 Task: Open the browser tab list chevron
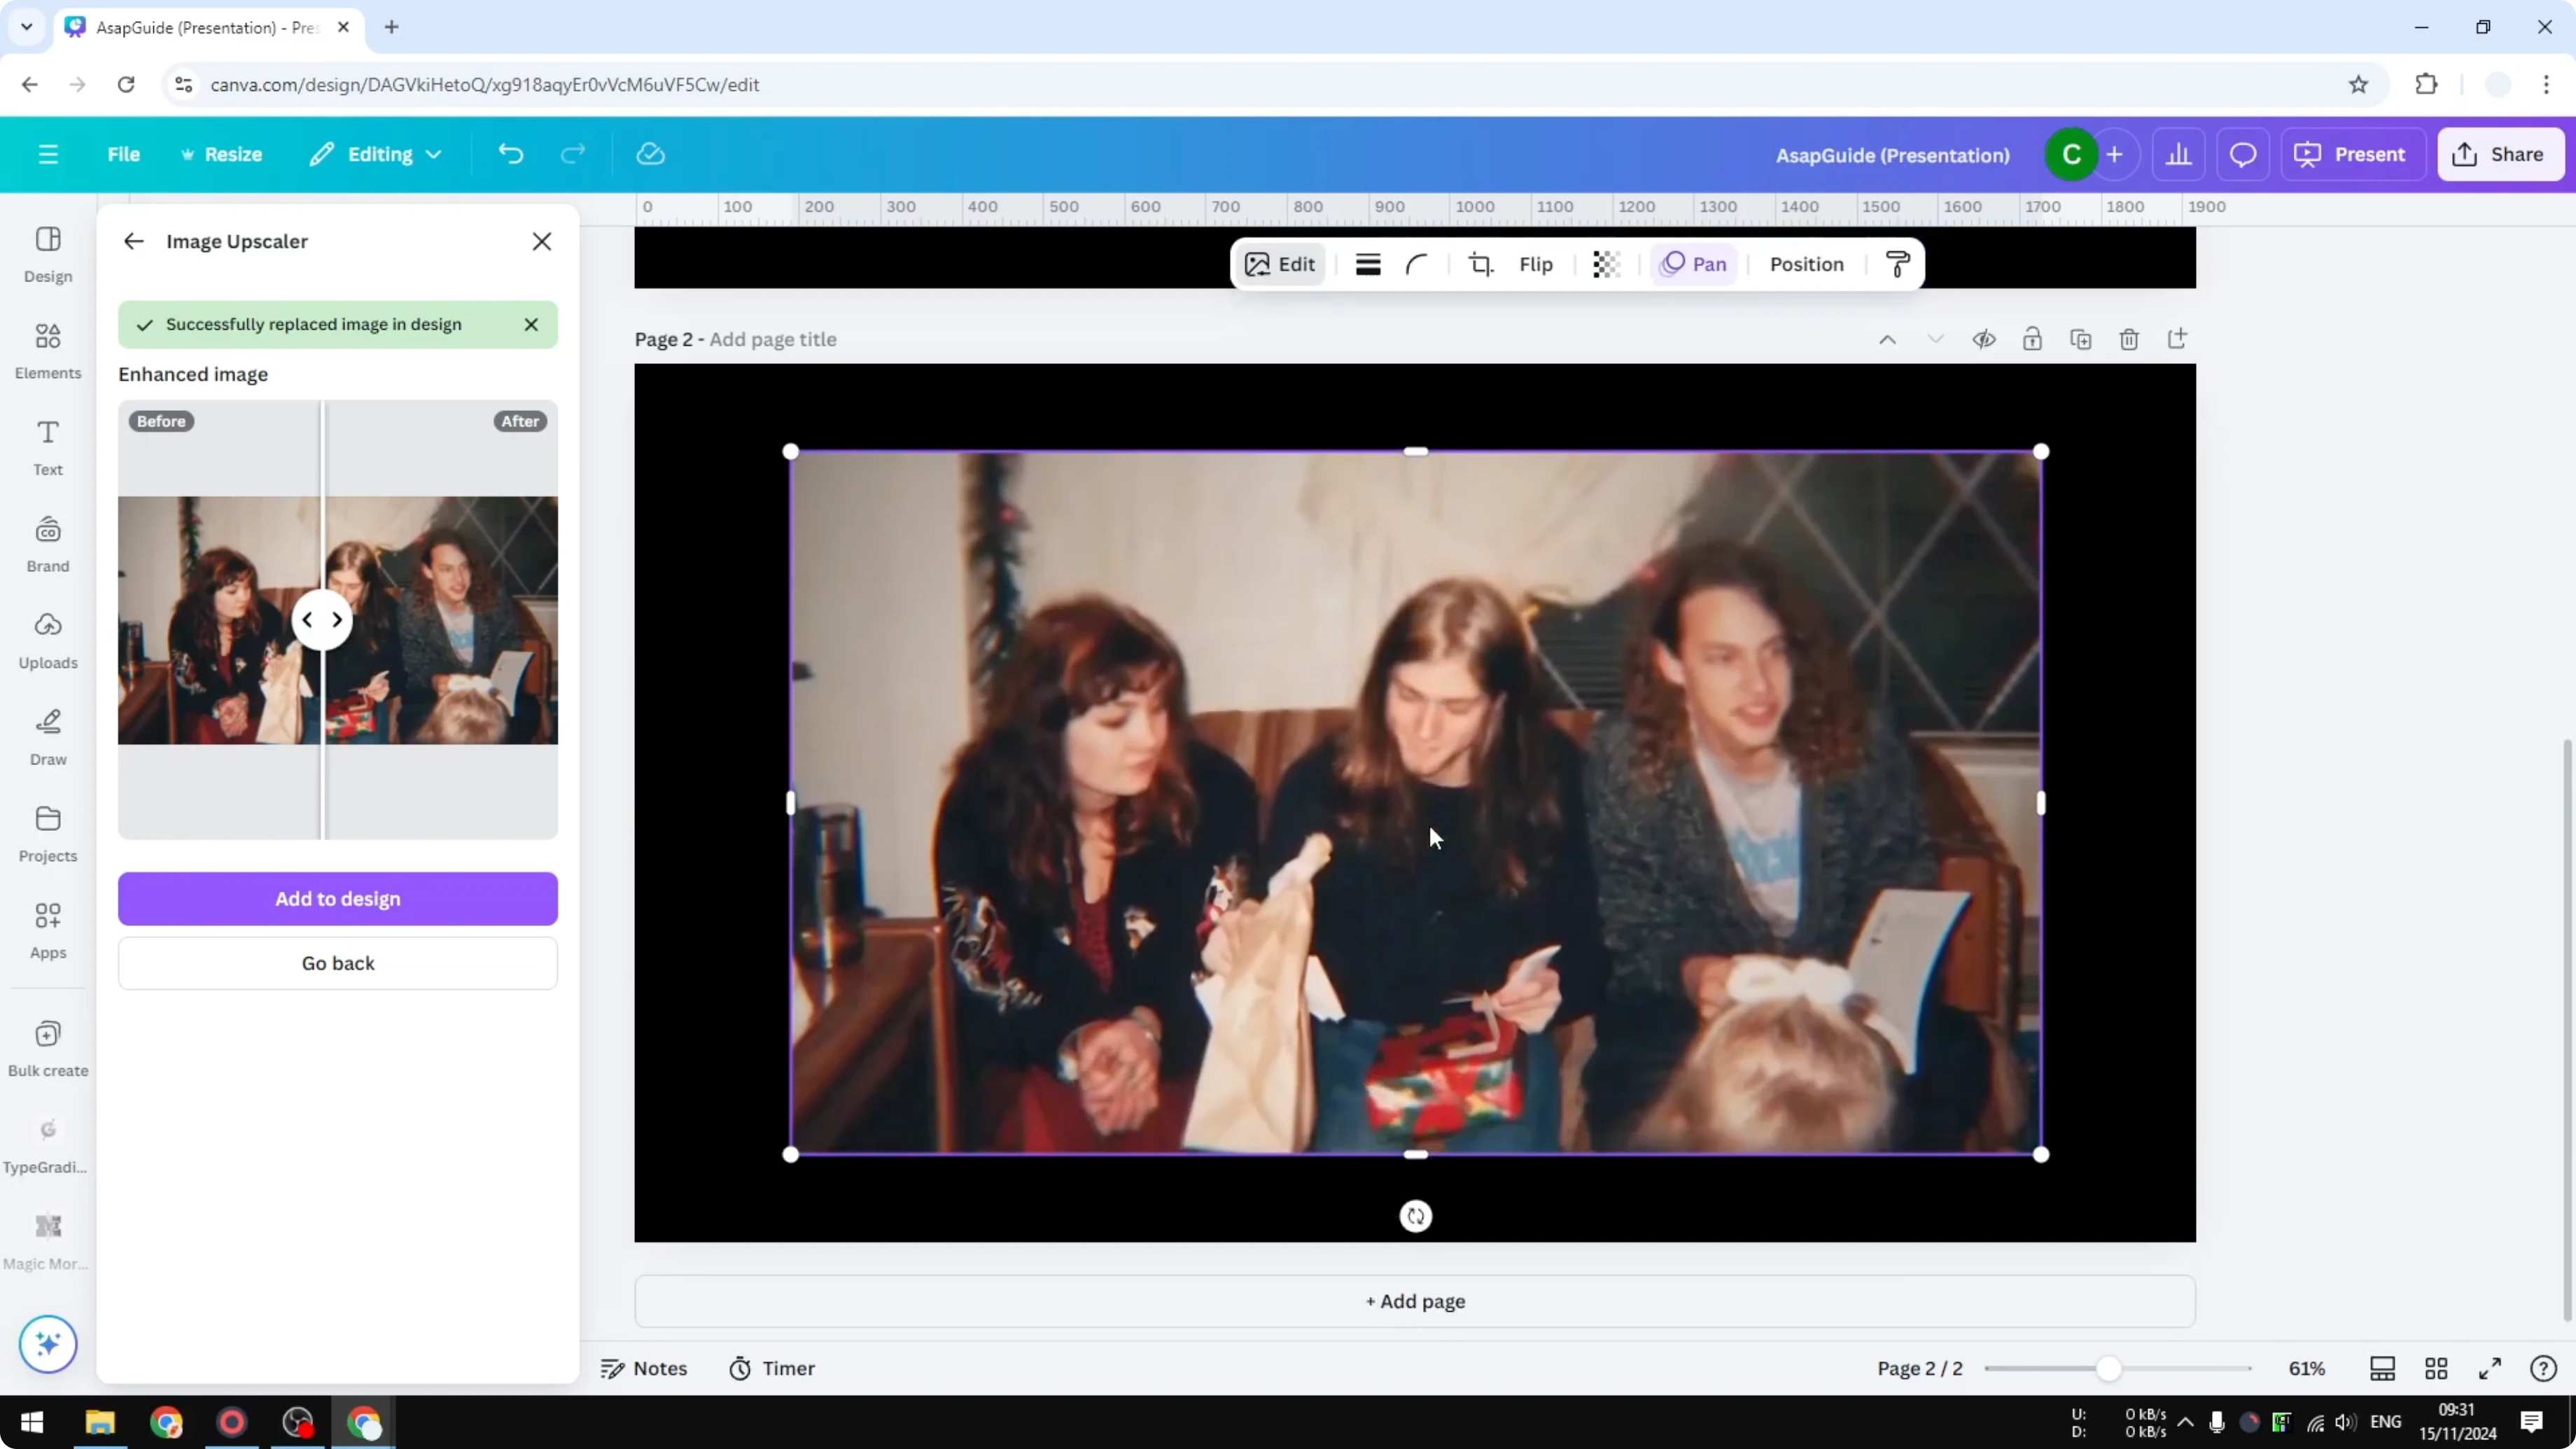(x=27, y=27)
